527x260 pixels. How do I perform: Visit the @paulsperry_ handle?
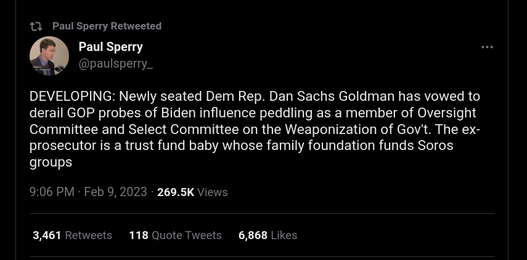pyautogui.click(x=116, y=64)
